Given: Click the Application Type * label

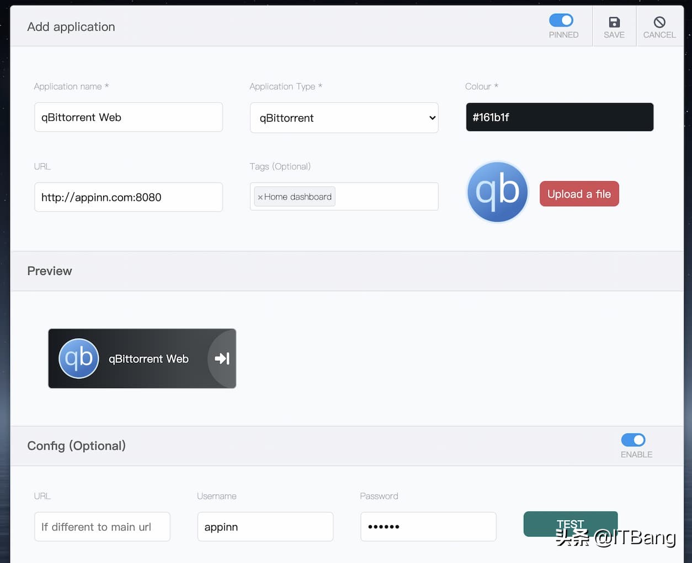Looking at the screenshot, I should tap(286, 86).
